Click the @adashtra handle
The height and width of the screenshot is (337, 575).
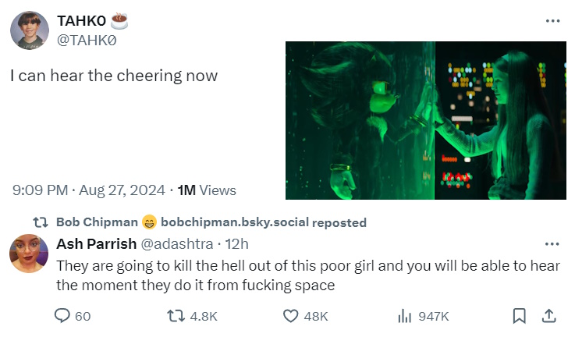176,244
